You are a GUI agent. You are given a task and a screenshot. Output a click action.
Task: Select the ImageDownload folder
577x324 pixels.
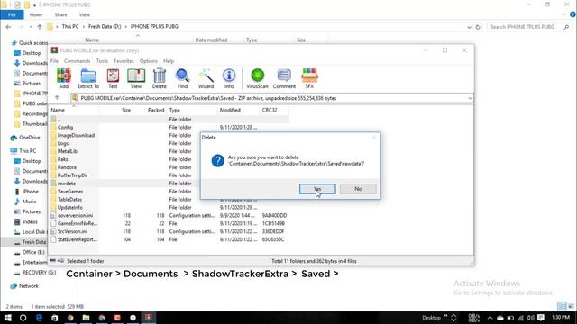[76, 136]
